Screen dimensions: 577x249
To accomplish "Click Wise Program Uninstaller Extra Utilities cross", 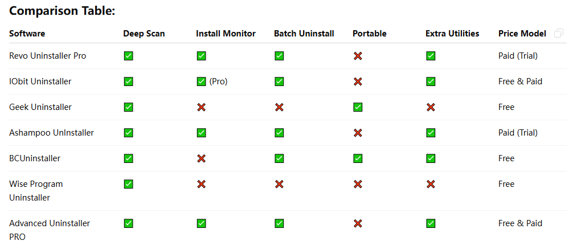I will 431,184.
